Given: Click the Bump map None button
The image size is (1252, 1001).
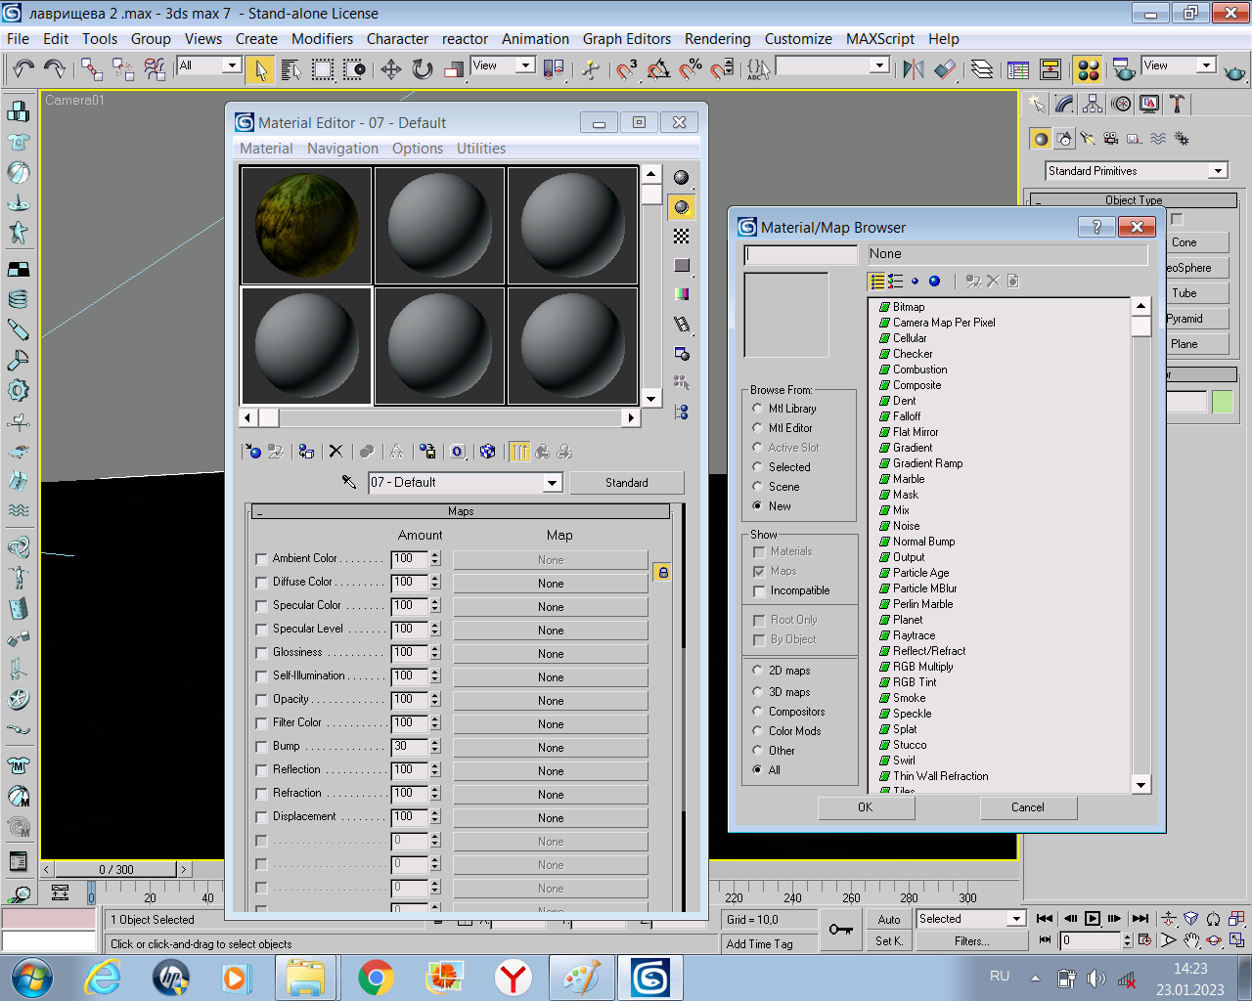Looking at the screenshot, I should (x=551, y=748).
